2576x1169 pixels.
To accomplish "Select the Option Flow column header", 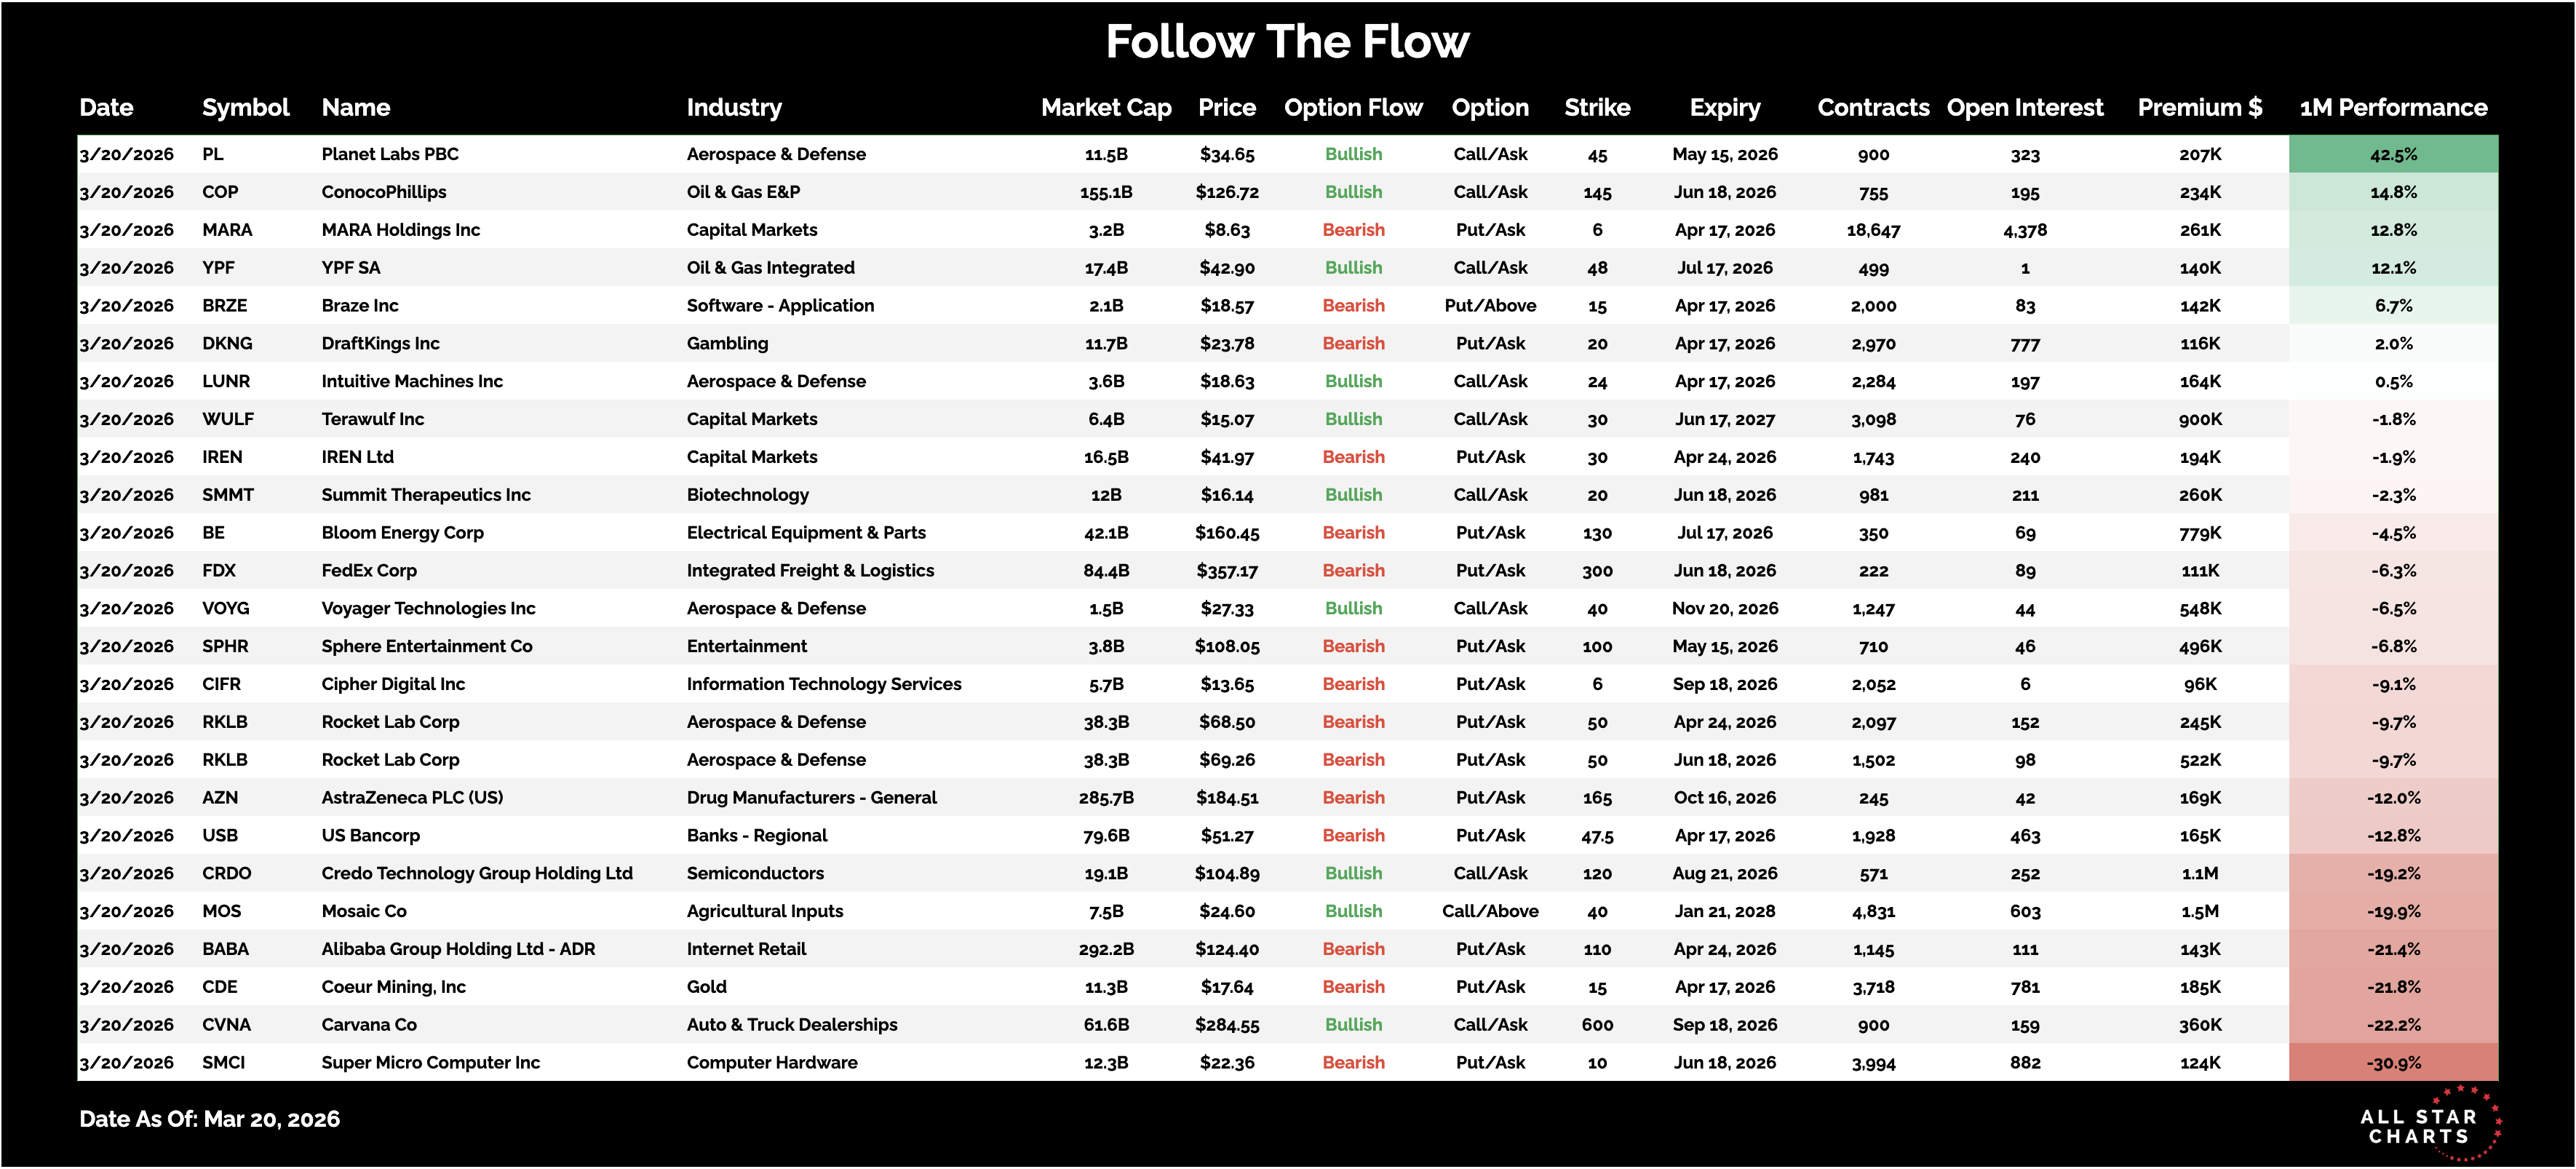I will (x=1353, y=108).
